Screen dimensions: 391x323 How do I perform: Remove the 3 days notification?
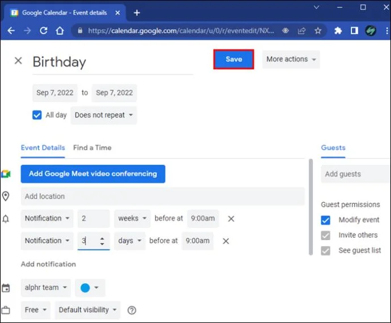tap(226, 241)
